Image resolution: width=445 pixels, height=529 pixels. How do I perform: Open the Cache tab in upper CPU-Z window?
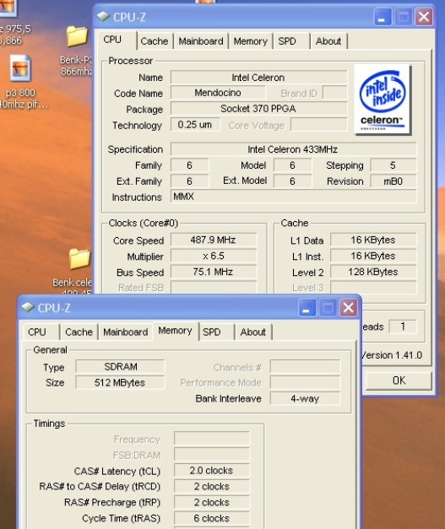[155, 41]
